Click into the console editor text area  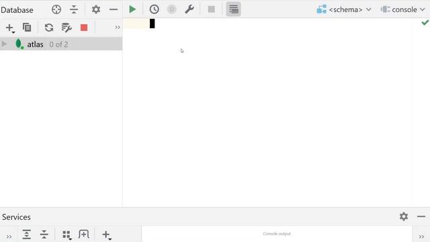pos(276,112)
